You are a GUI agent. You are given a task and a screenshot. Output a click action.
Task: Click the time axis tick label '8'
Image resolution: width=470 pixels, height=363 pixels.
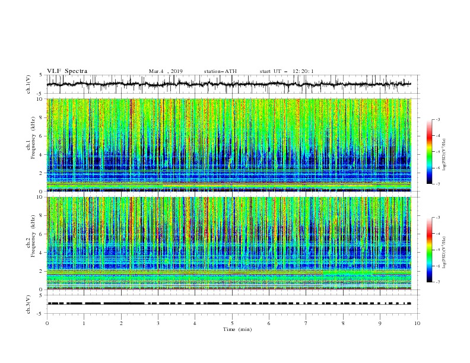point(343,323)
